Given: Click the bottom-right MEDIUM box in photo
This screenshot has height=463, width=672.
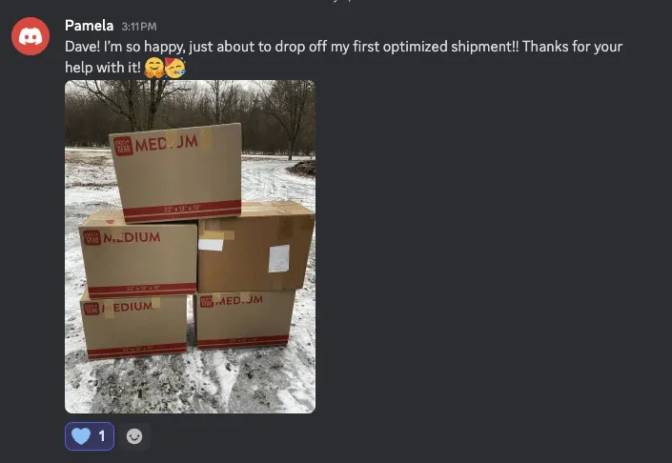Looking at the screenshot, I should coord(245,320).
